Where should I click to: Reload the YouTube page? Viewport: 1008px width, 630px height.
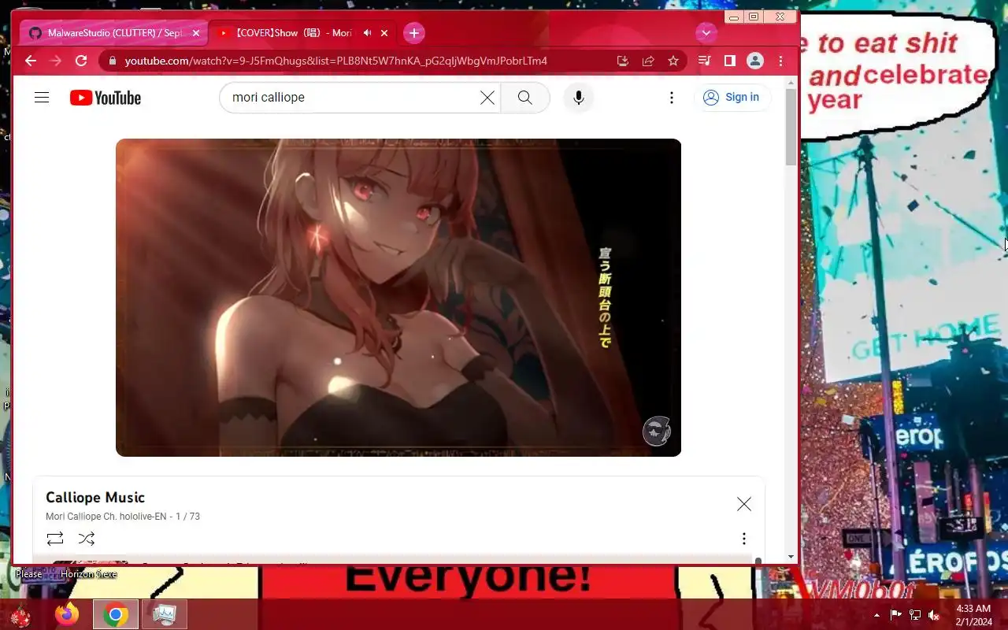81,61
